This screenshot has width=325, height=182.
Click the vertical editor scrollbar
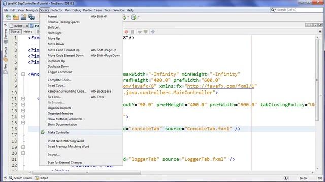(x=317, y=80)
